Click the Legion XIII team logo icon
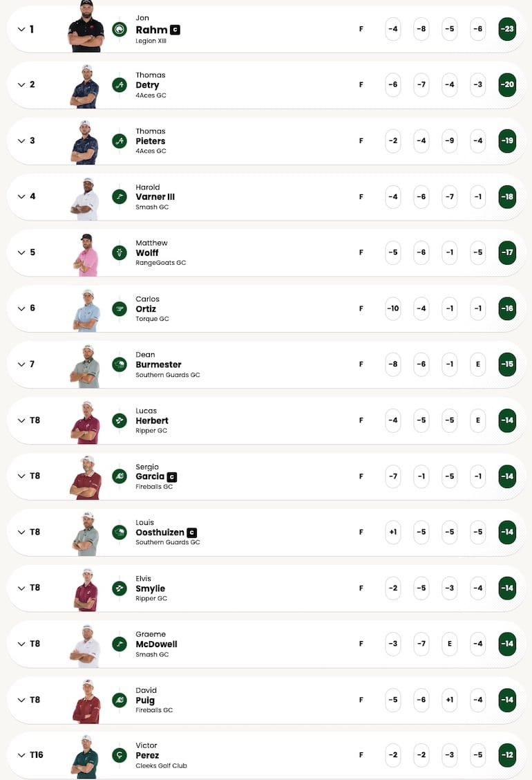Image resolution: width=532 pixels, height=780 pixels. (x=120, y=29)
